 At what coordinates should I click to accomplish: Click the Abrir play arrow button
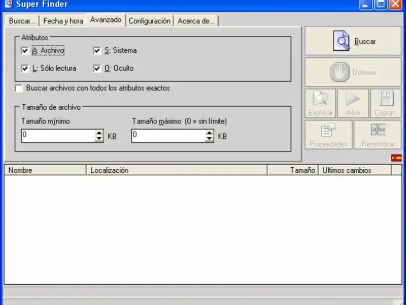tap(353, 104)
